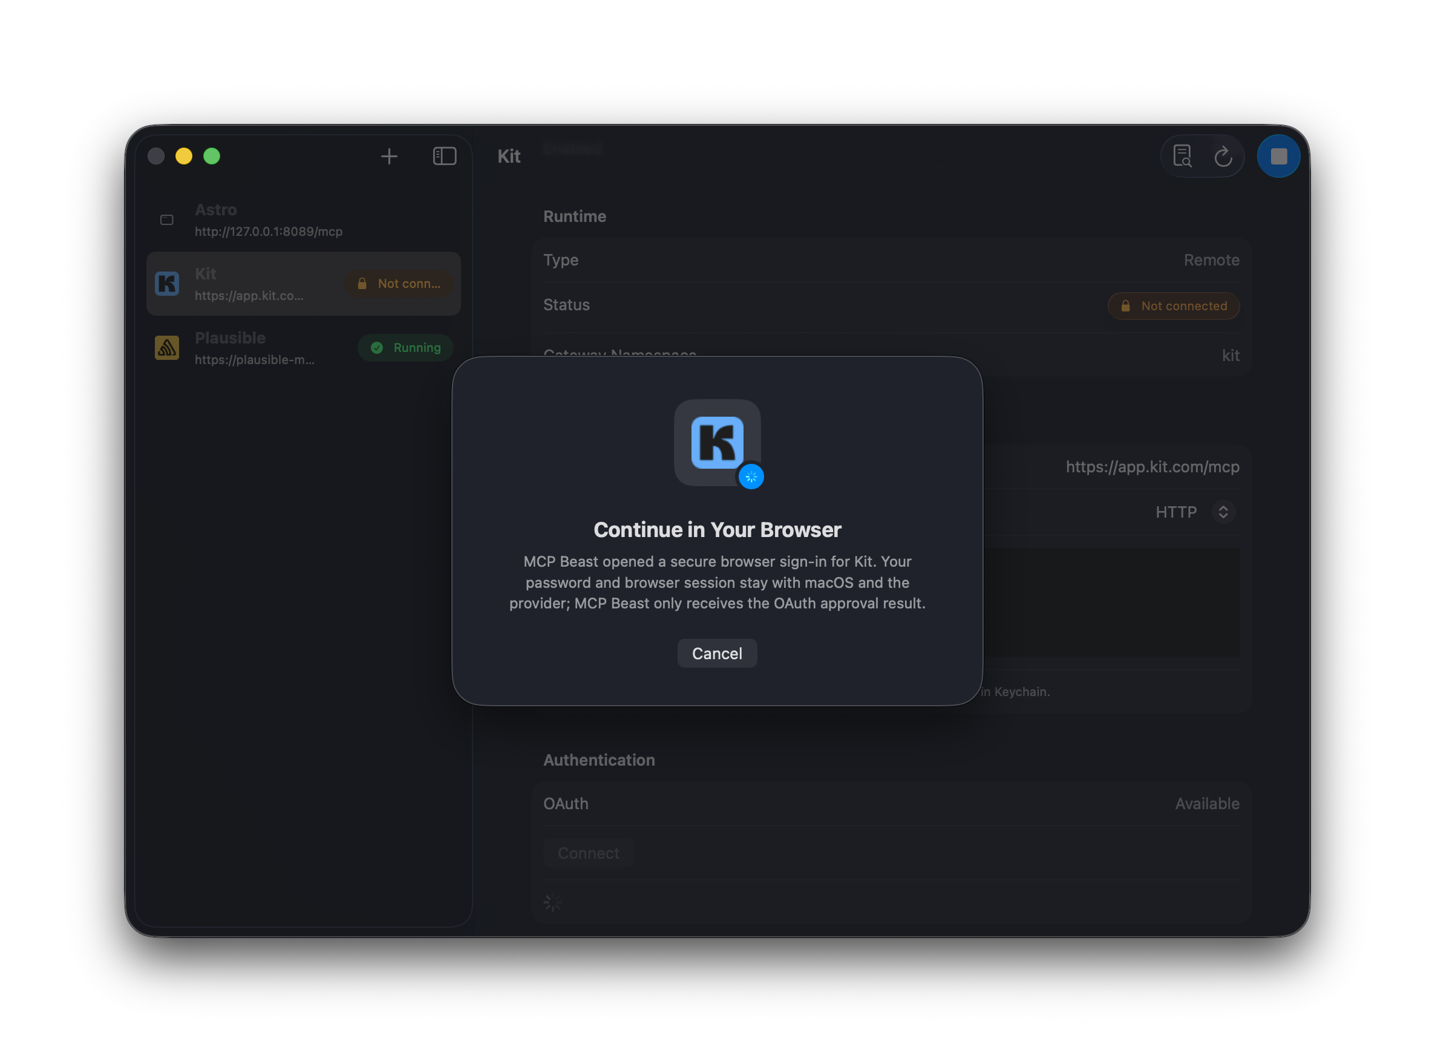Click the green zoom window button
Screen dimensions: 1435x1062
coord(212,156)
